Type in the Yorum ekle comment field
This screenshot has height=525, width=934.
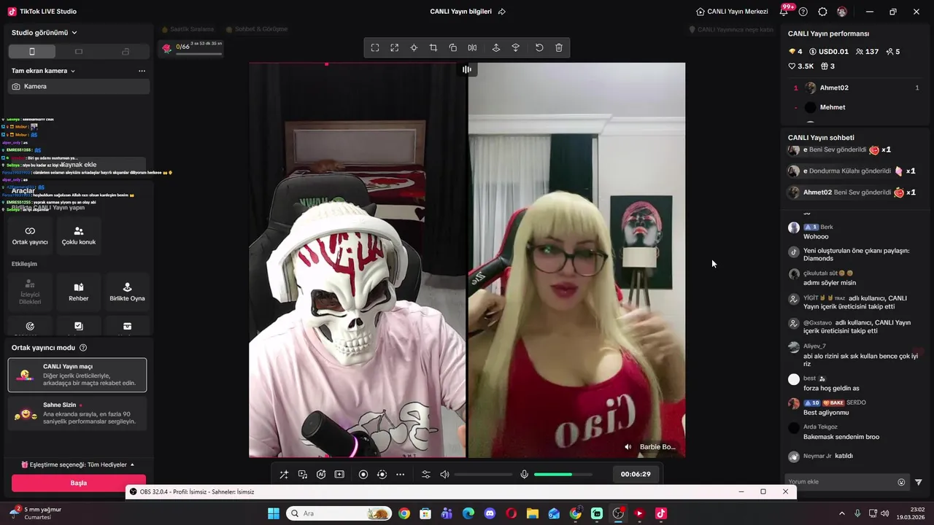[x=841, y=482]
